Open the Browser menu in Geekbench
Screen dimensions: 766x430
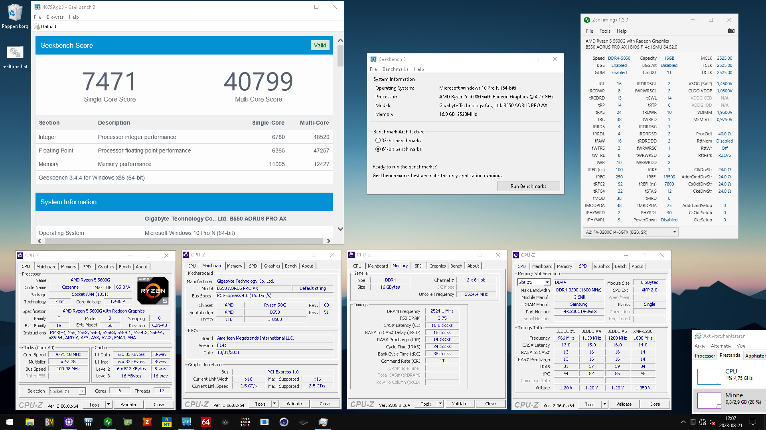tap(55, 17)
